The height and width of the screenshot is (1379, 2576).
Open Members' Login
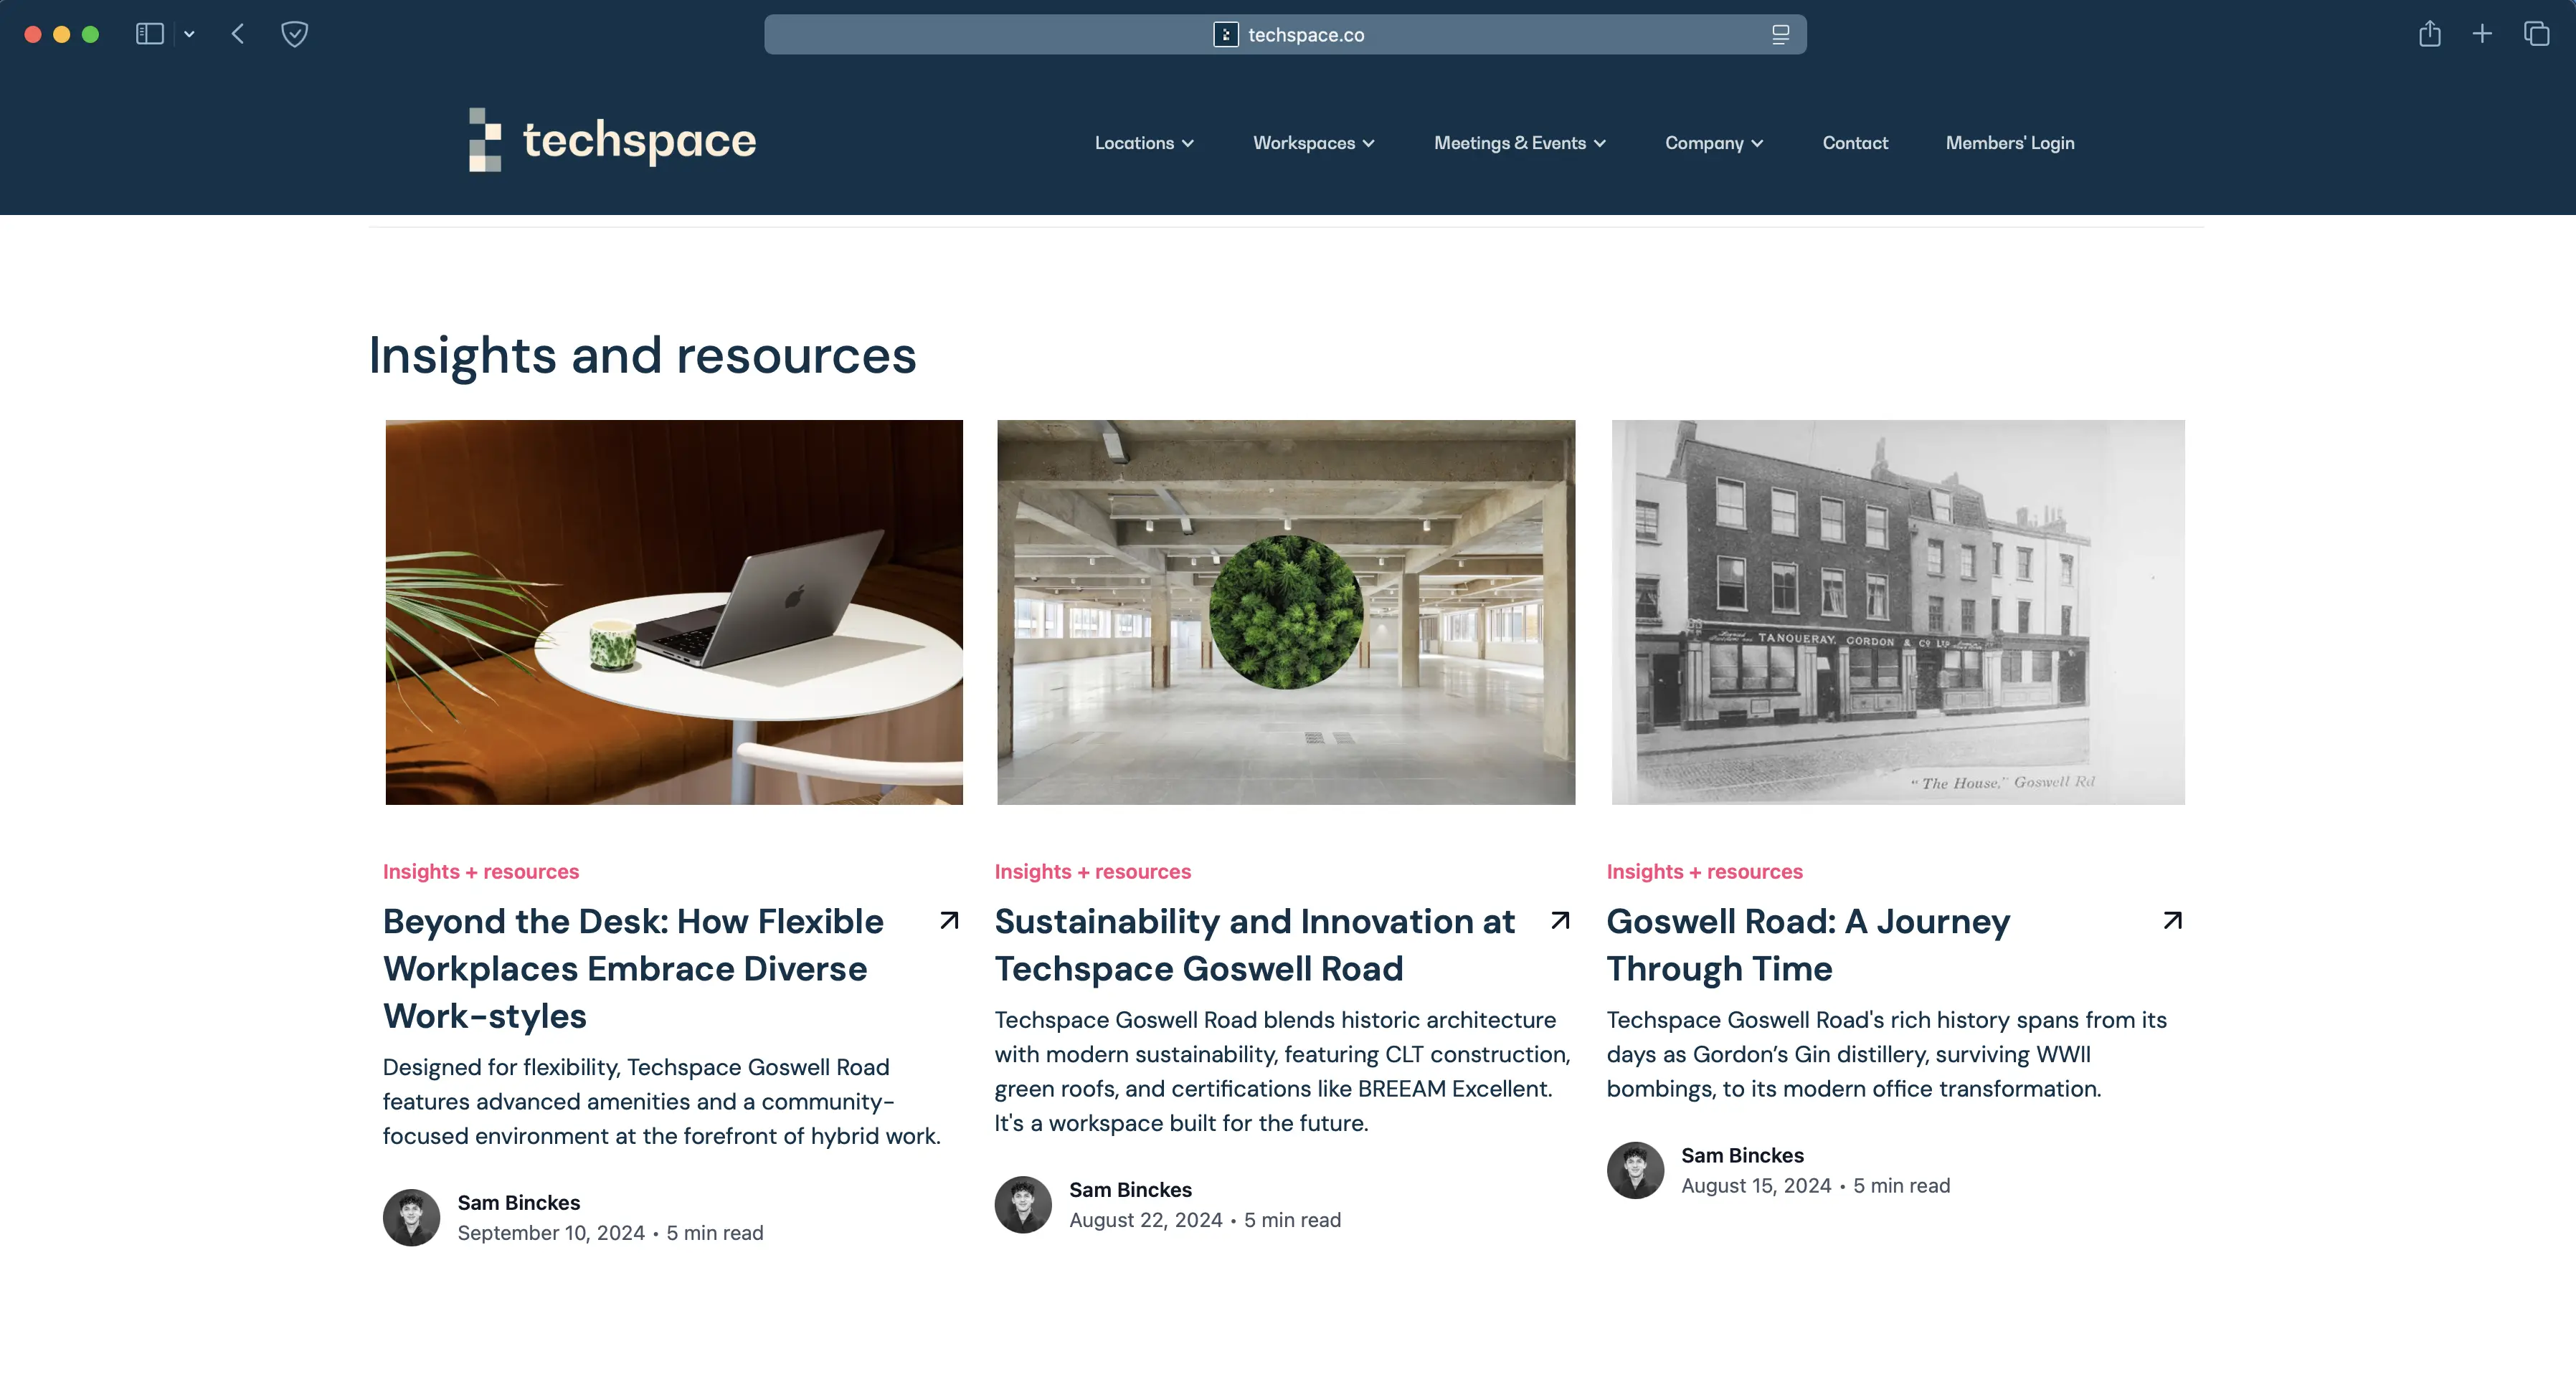click(2009, 143)
